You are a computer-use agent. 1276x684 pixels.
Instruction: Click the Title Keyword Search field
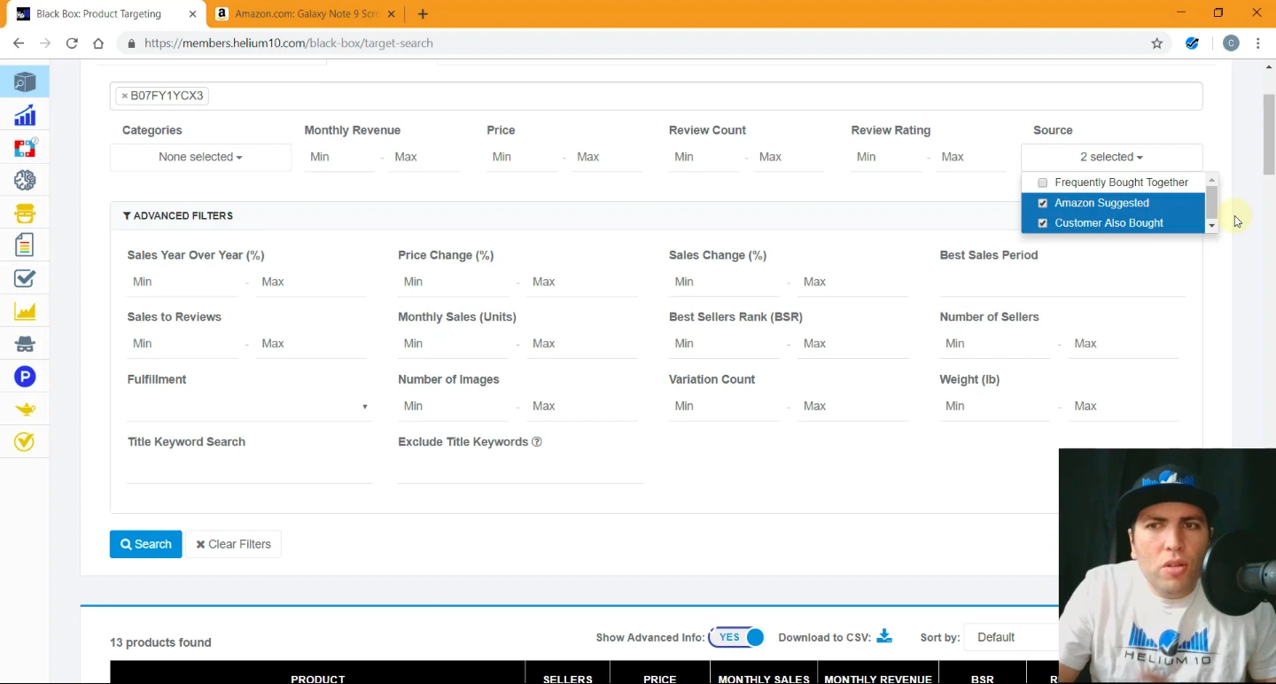point(250,470)
